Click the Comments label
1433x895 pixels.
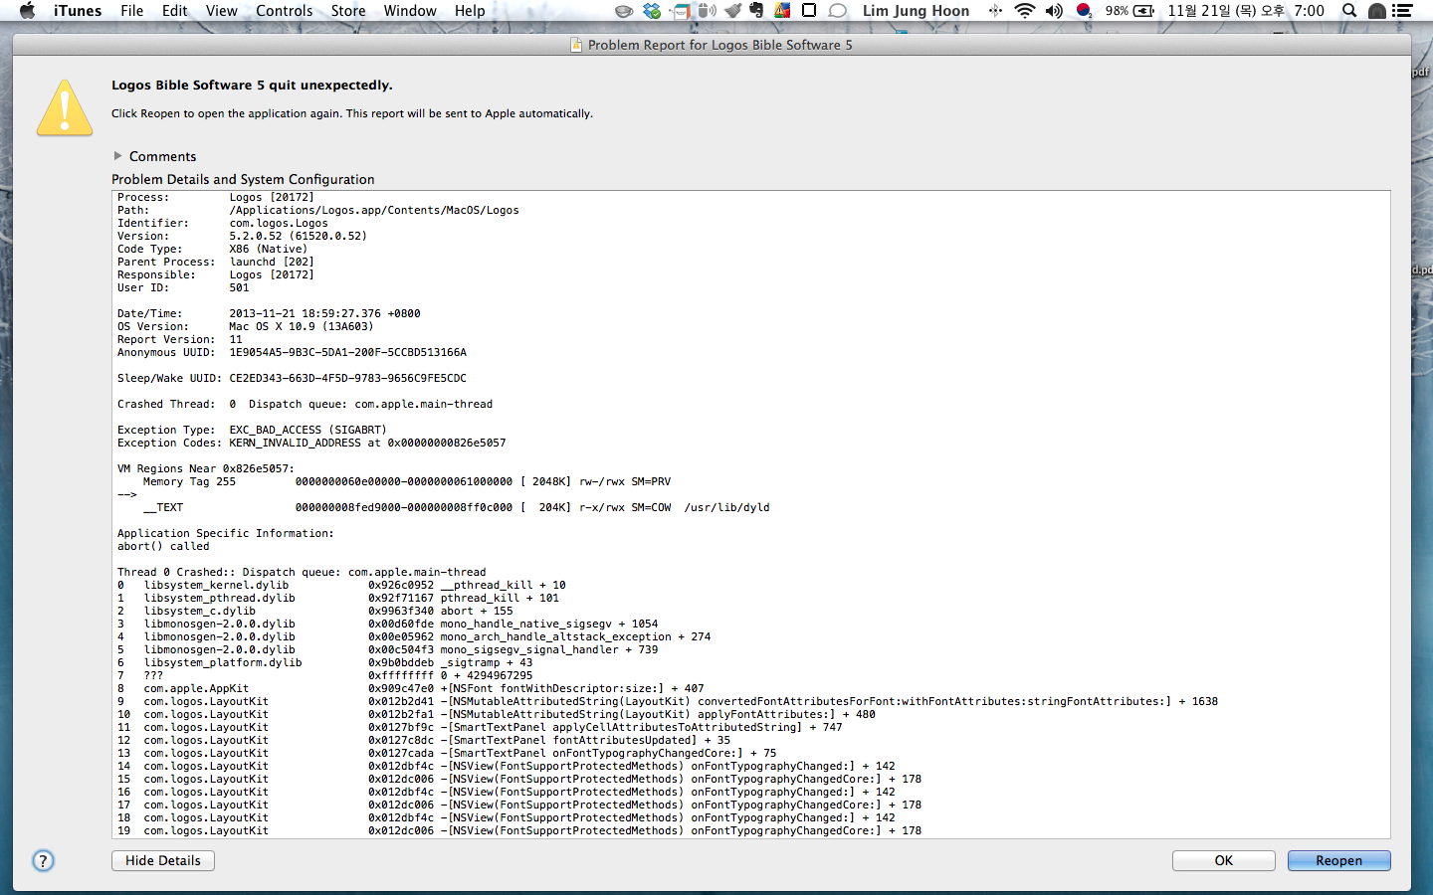coord(162,156)
